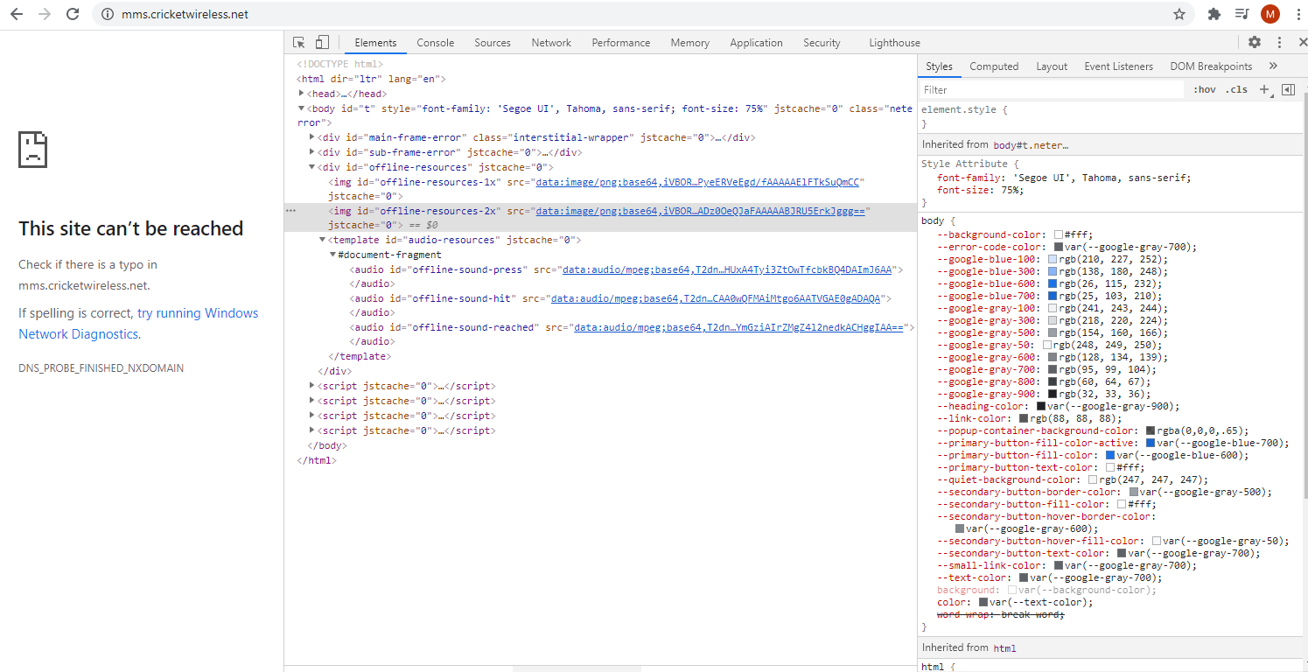Open the Network tab
The height and width of the screenshot is (672, 1308).
click(x=551, y=42)
